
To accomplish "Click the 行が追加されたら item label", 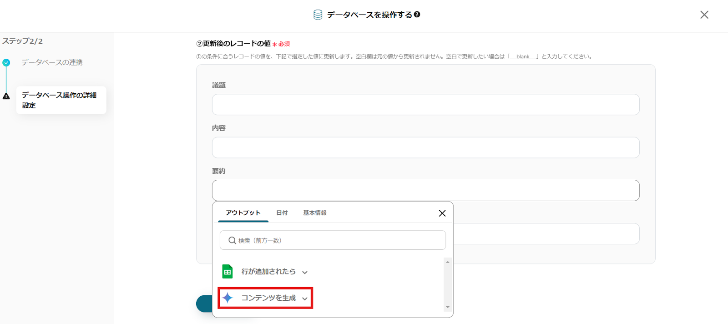I will coord(268,272).
